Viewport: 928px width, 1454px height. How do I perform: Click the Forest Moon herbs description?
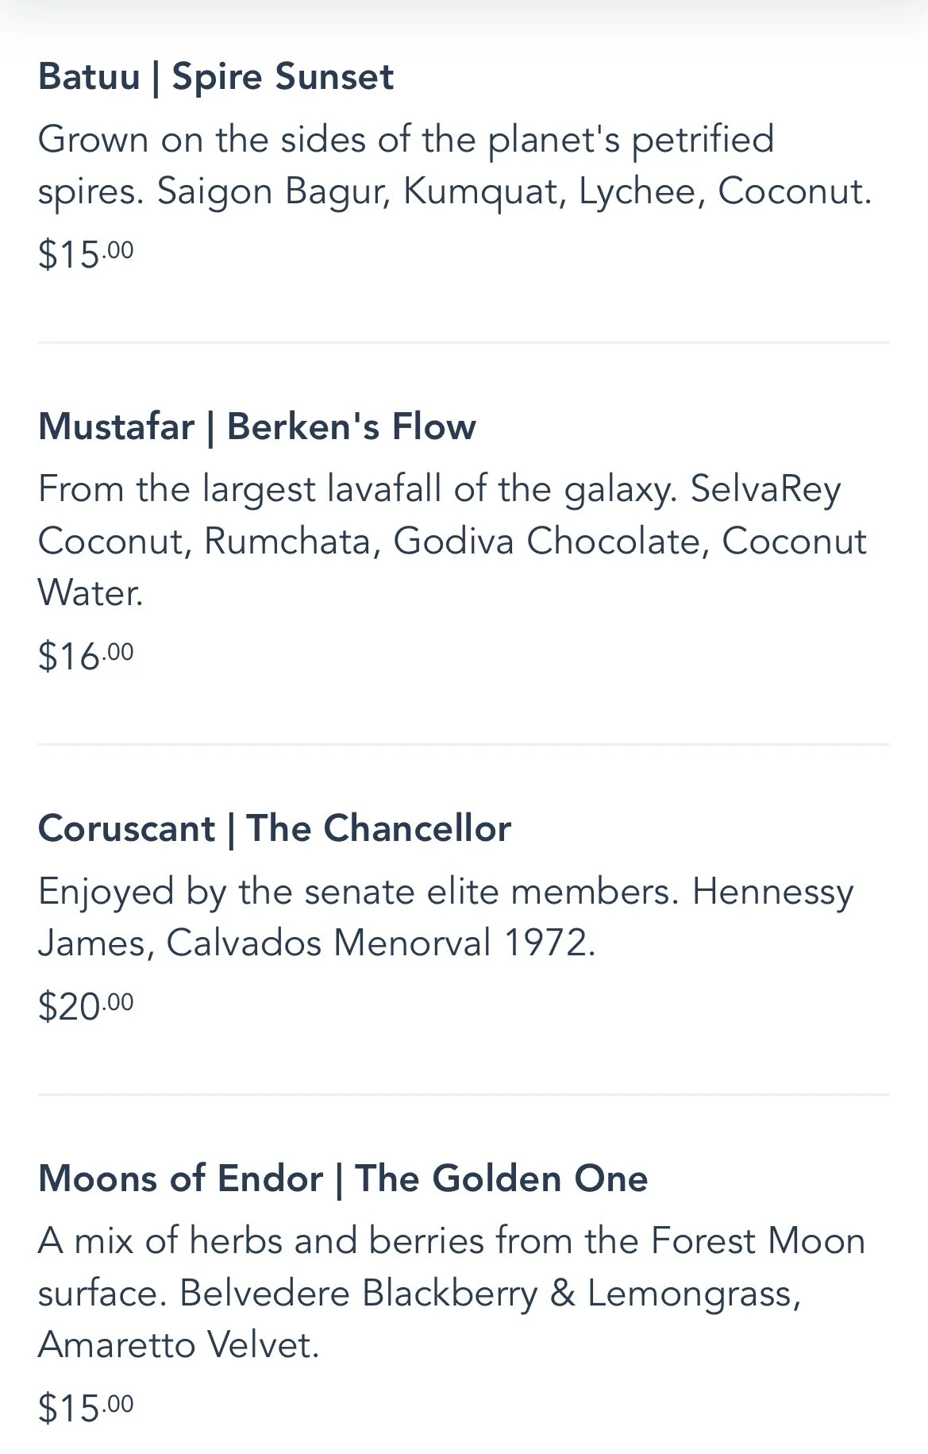pyautogui.click(x=451, y=1241)
